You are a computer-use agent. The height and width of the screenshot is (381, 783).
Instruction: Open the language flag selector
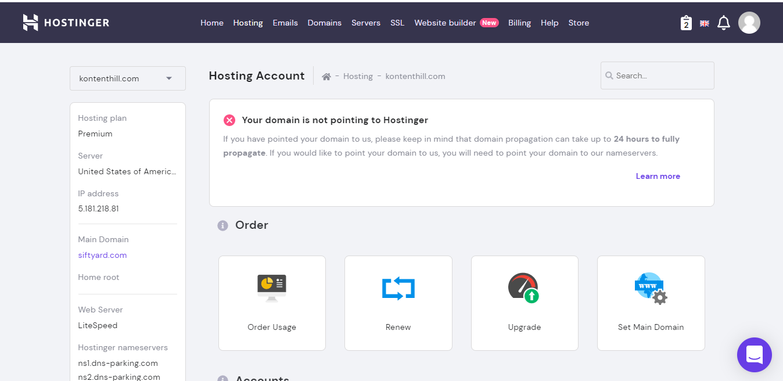705,23
